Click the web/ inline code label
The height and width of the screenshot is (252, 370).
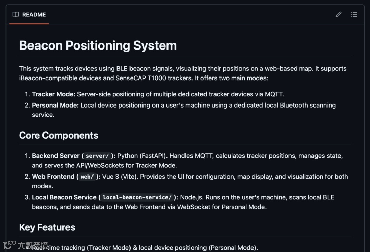[x=87, y=177]
